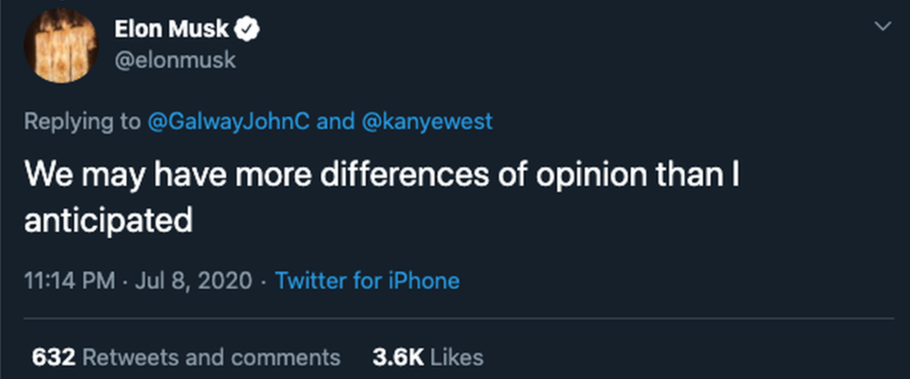Open Elon Musk's profile picture
Image resolution: width=910 pixels, height=379 pixels.
63,47
